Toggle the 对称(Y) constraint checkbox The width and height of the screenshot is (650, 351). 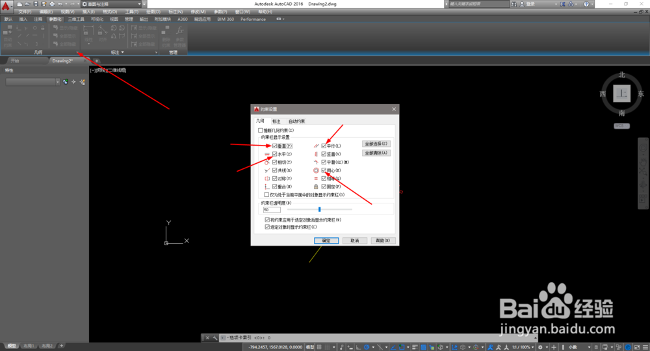pyautogui.click(x=274, y=179)
